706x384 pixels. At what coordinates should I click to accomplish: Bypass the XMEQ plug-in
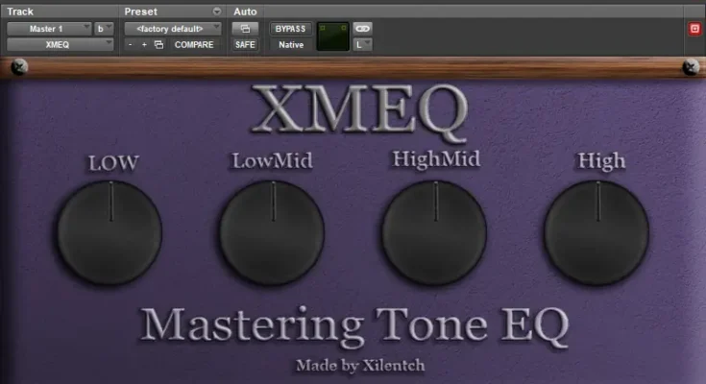coord(290,29)
